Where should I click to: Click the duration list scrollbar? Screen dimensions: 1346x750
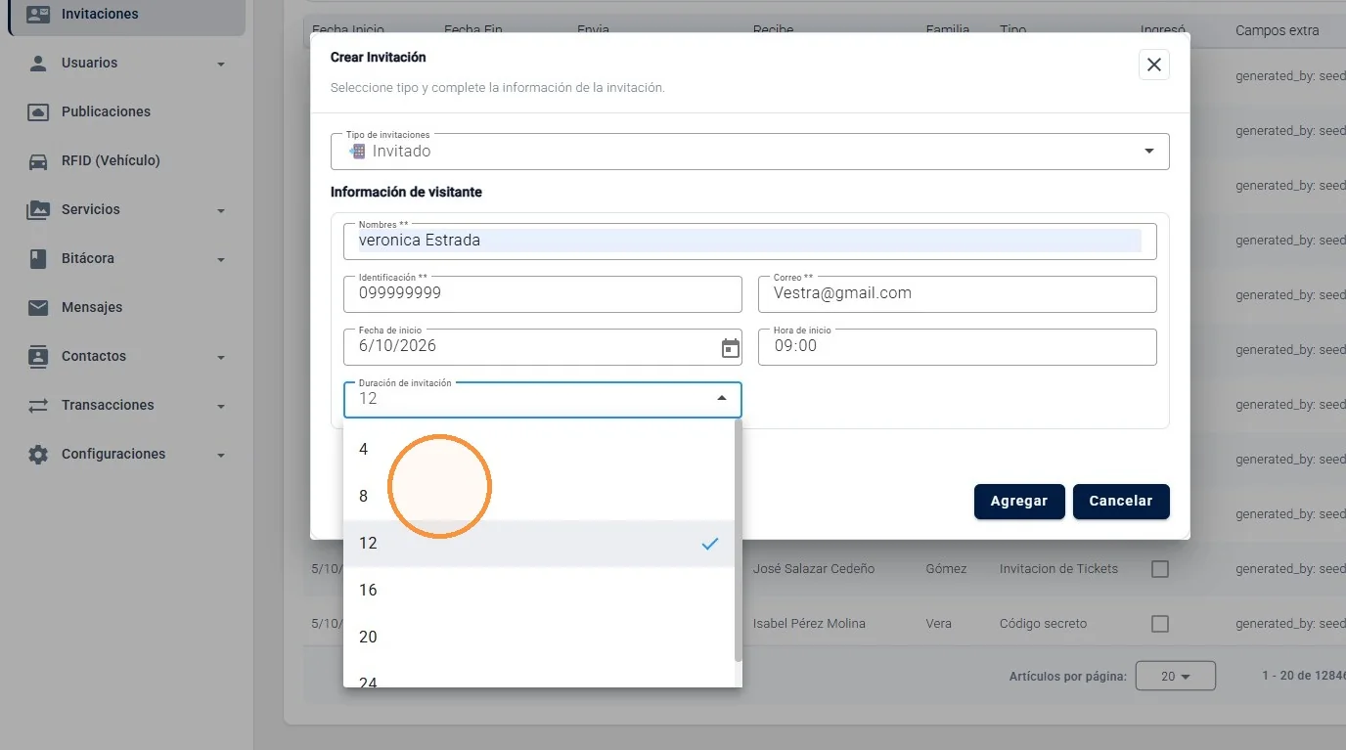point(738,540)
